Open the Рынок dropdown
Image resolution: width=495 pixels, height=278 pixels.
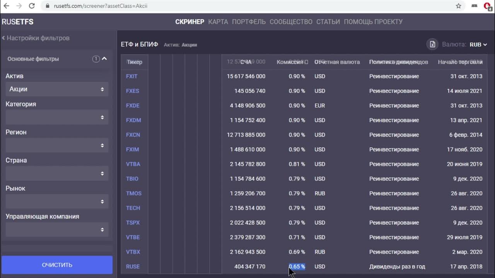[x=57, y=202]
